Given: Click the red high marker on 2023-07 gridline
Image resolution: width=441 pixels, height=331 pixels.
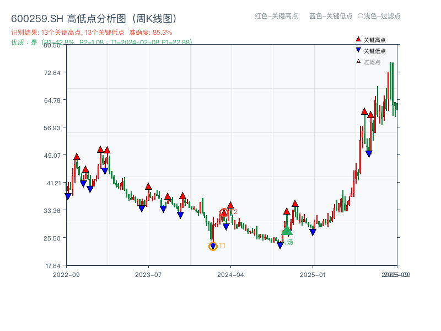Looking at the screenshot, I should pyautogui.click(x=148, y=186).
